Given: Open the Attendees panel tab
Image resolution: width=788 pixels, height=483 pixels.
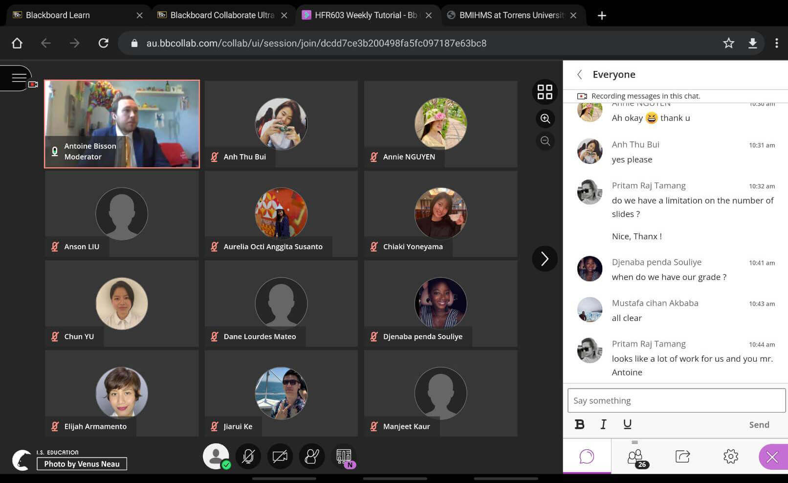Looking at the screenshot, I should (635, 457).
